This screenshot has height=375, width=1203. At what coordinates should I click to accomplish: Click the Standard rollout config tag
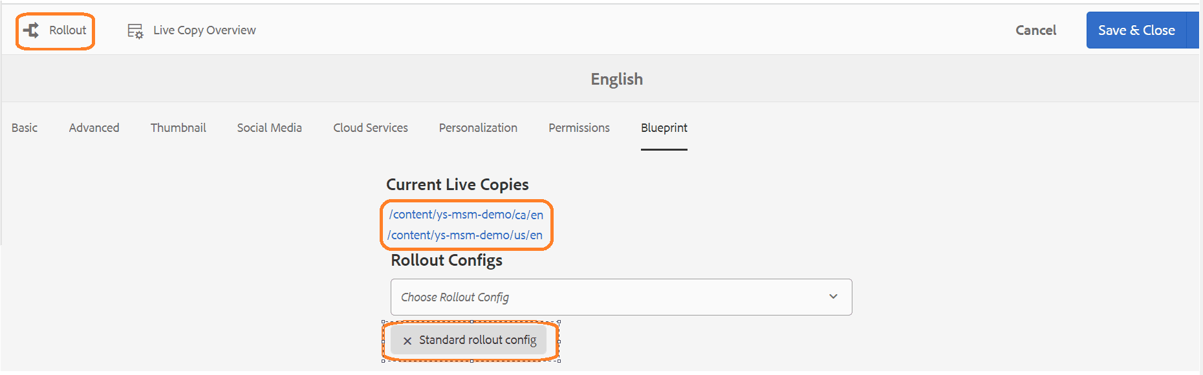pos(469,340)
